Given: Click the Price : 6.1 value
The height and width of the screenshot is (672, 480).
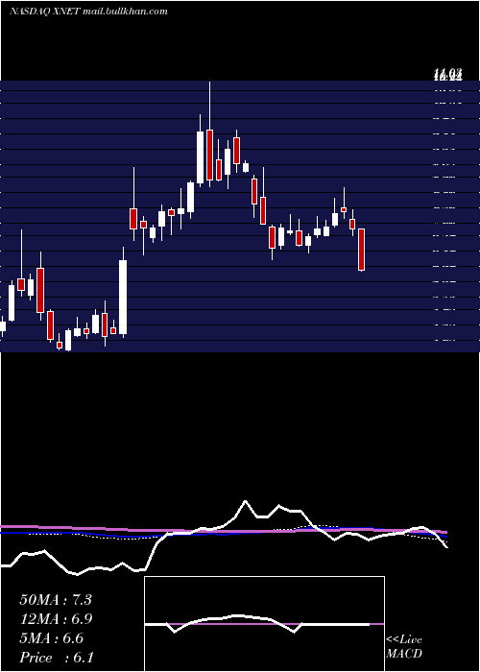Looking at the screenshot, I should click(57, 658).
